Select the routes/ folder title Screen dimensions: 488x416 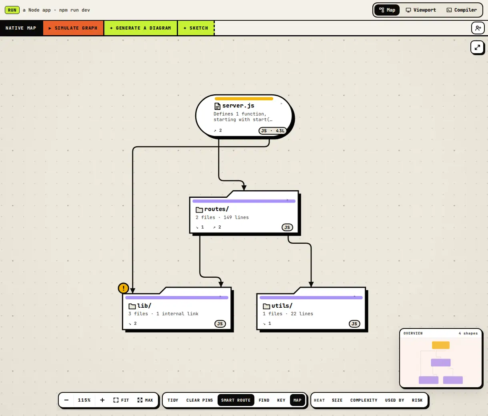pyautogui.click(x=216, y=209)
